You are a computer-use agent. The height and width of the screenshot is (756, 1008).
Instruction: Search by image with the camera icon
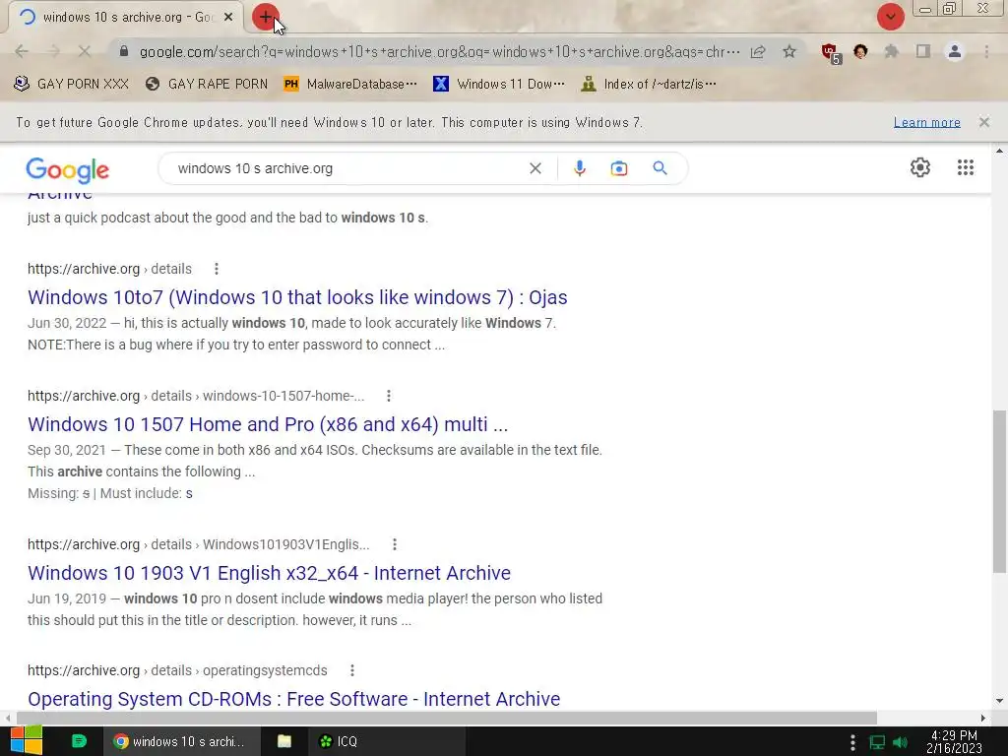click(618, 168)
